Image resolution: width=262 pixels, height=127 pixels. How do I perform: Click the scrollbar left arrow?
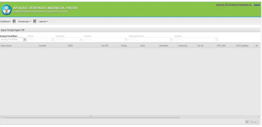1,117
